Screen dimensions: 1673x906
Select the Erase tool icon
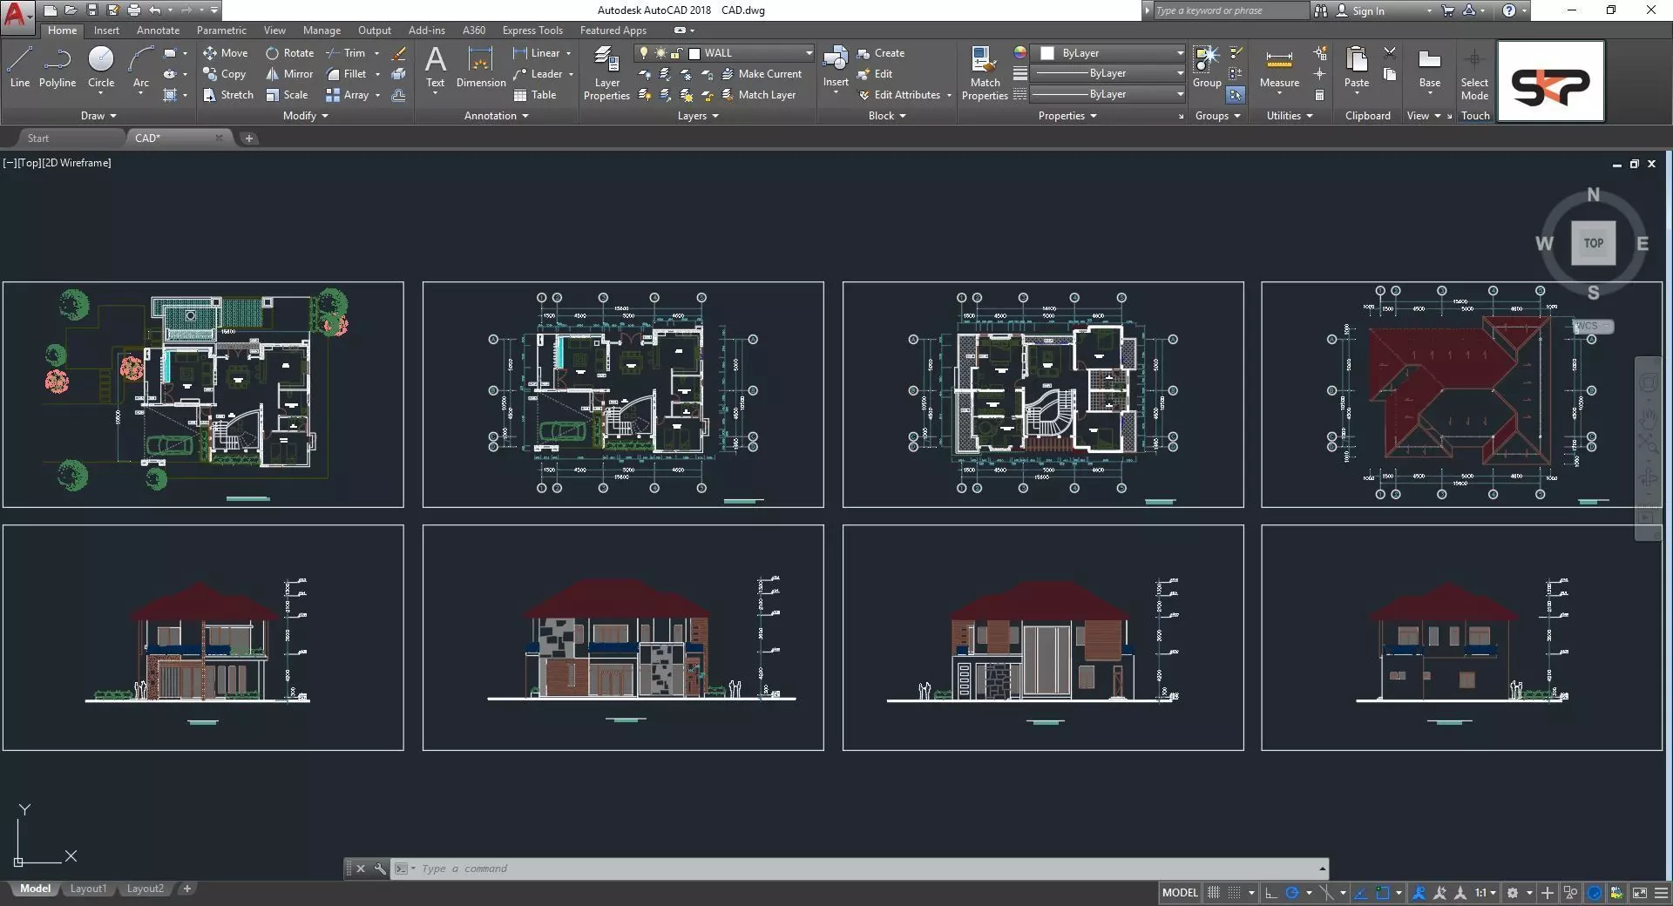click(399, 53)
